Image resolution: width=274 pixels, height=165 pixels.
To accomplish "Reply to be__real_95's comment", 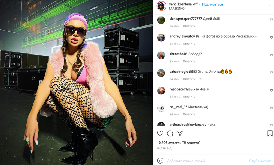I will [189, 114].
